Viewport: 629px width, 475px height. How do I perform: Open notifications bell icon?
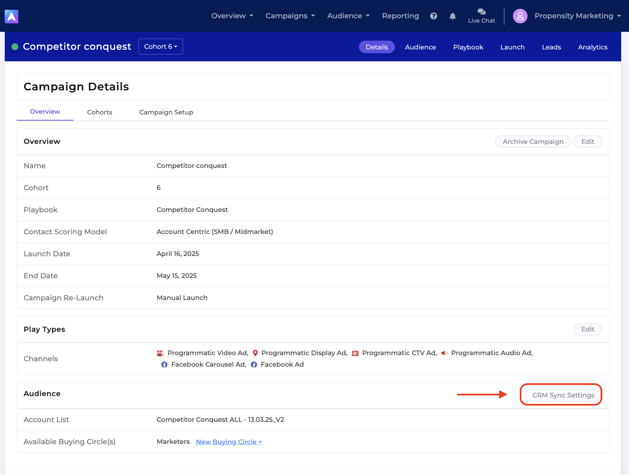pos(453,16)
